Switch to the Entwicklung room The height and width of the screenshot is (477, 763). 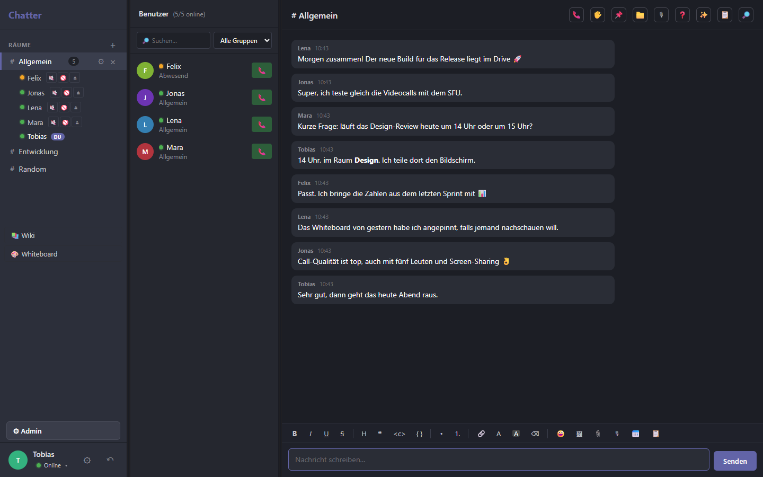(x=64, y=152)
